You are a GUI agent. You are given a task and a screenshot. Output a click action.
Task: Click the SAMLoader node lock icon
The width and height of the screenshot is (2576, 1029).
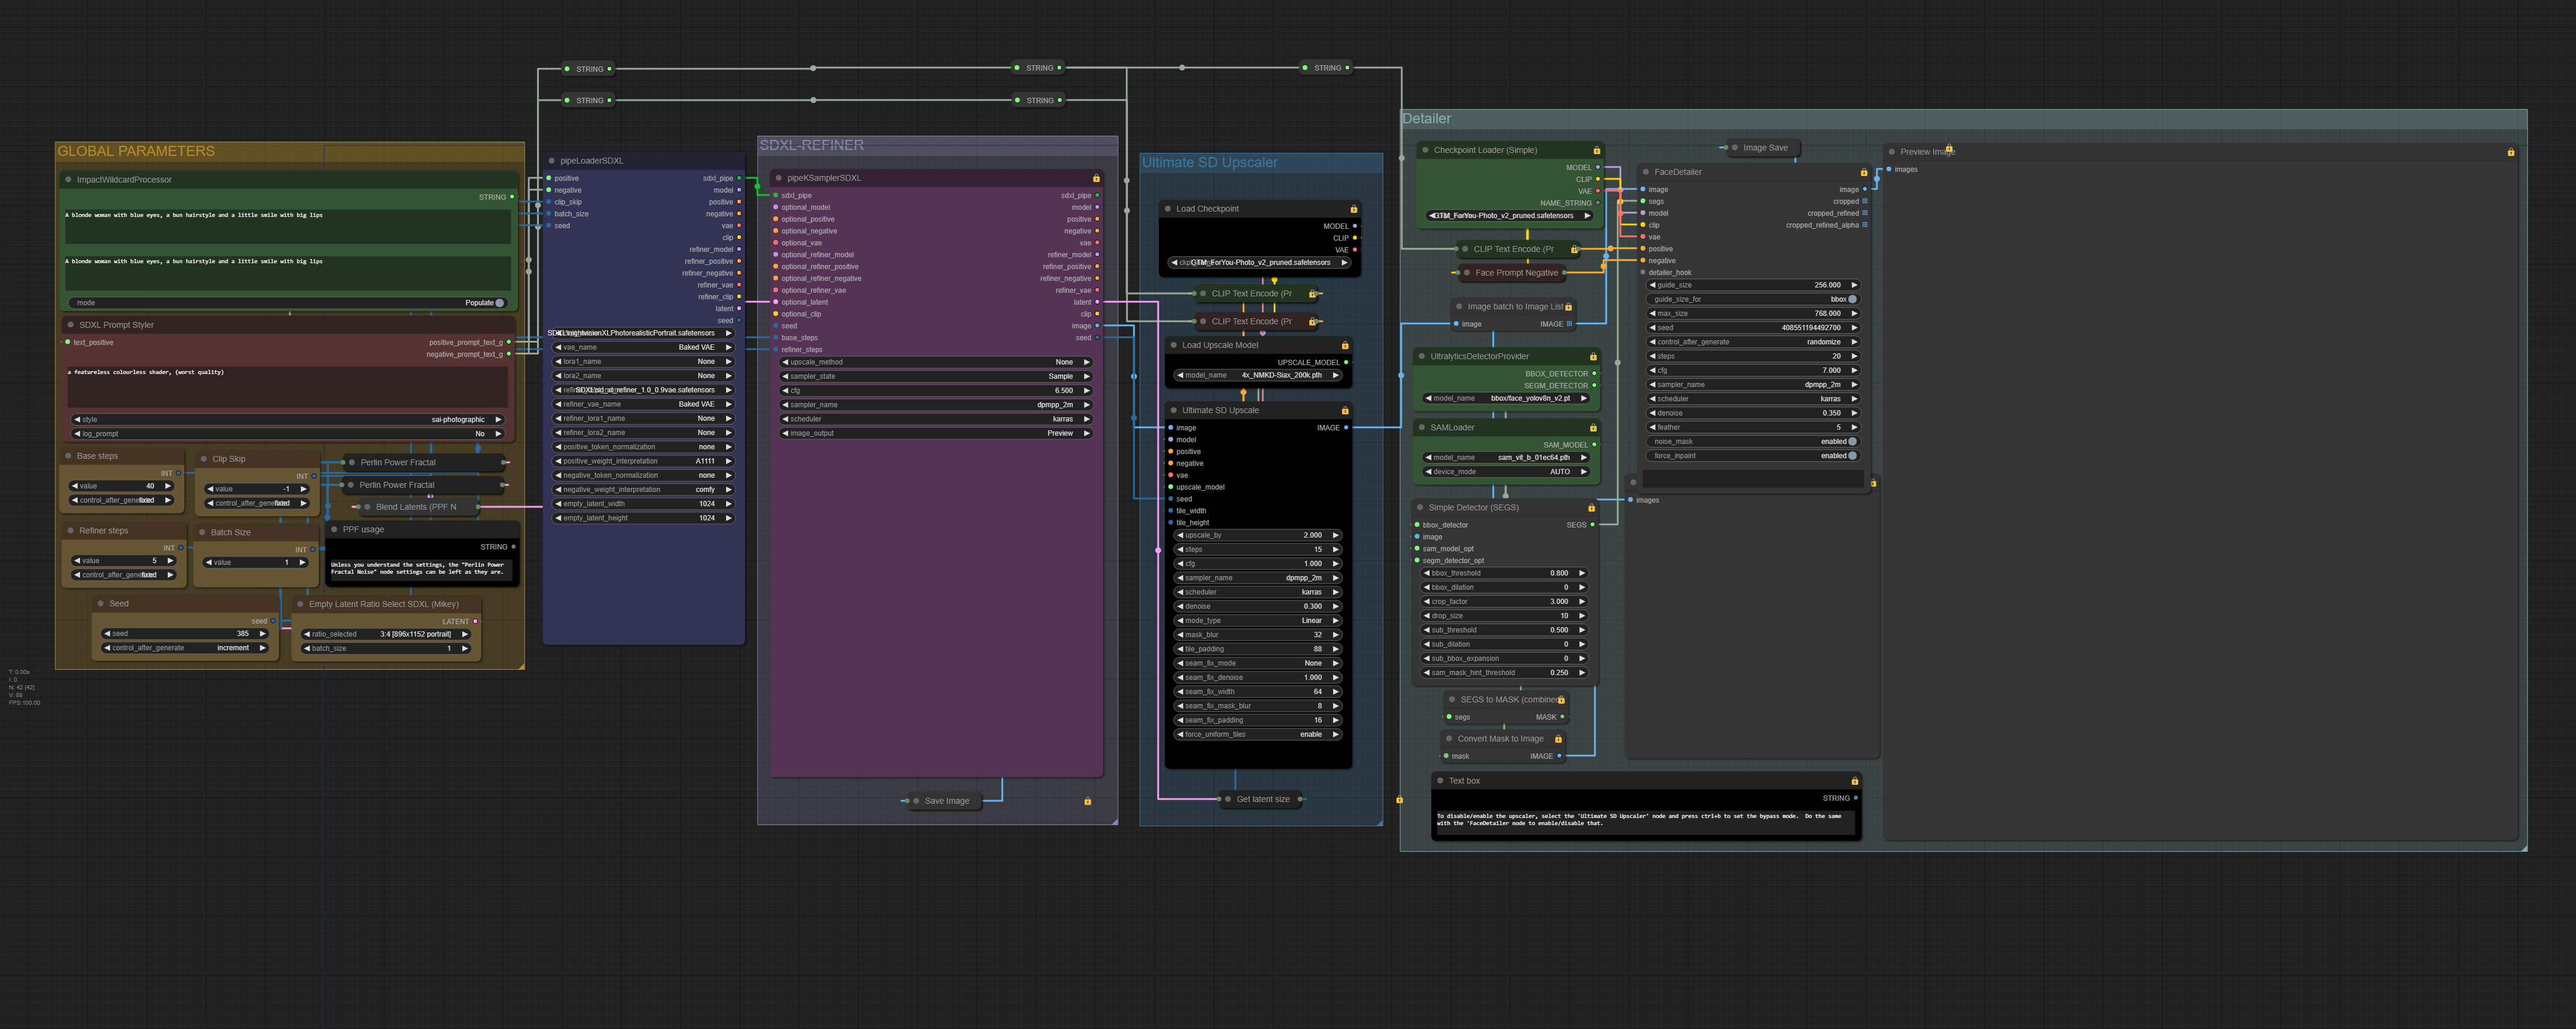pyautogui.click(x=1593, y=428)
